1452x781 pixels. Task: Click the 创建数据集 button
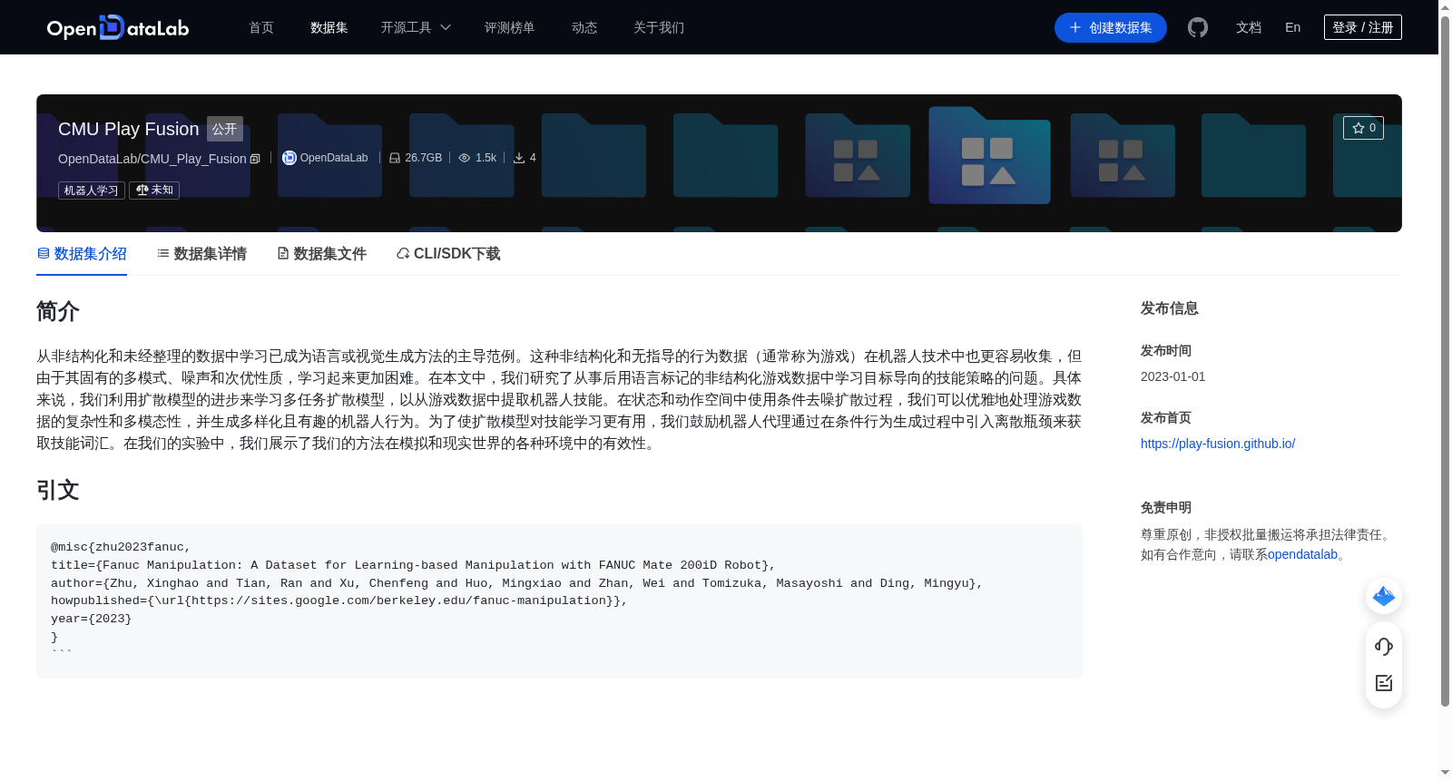(1110, 28)
